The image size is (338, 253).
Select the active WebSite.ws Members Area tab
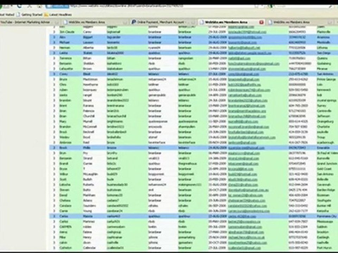232,22
